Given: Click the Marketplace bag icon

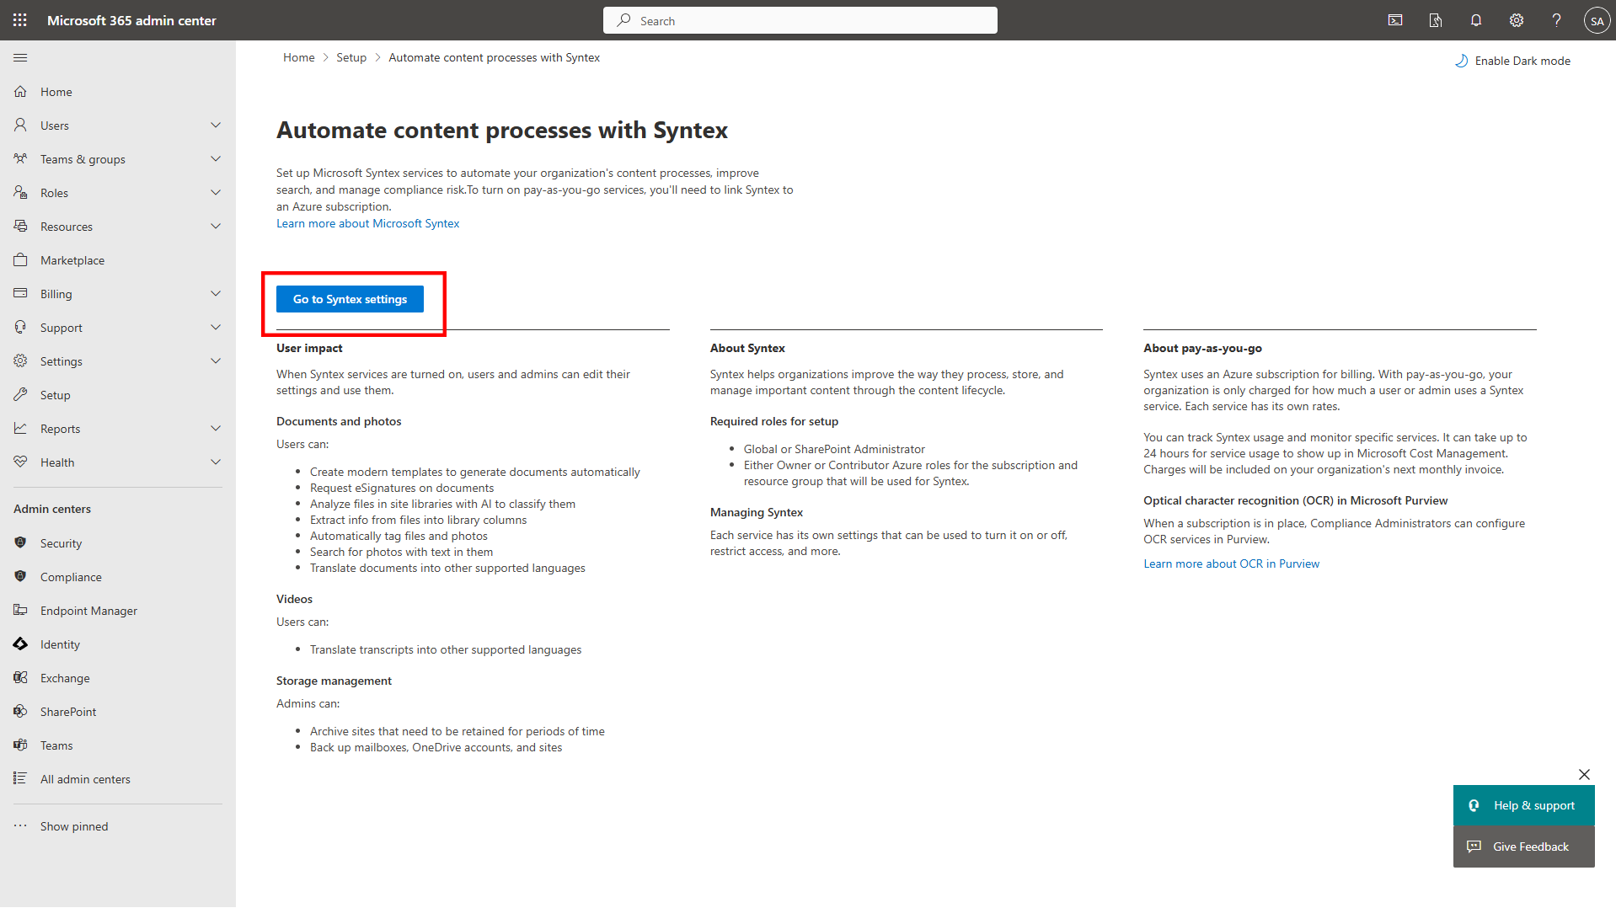Looking at the screenshot, I should click(x=20, y=260).
